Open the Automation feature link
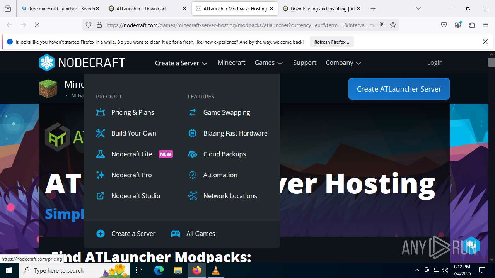Image resolution: width=495 pixels, height=278 pixels. (220, 175)
